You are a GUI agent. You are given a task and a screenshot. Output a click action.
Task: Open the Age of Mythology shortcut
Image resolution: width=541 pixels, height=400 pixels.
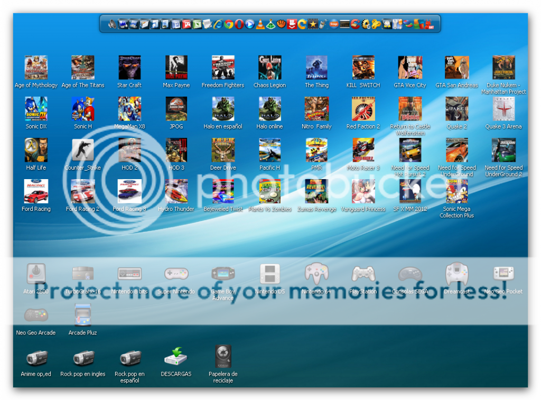(36, 68)
